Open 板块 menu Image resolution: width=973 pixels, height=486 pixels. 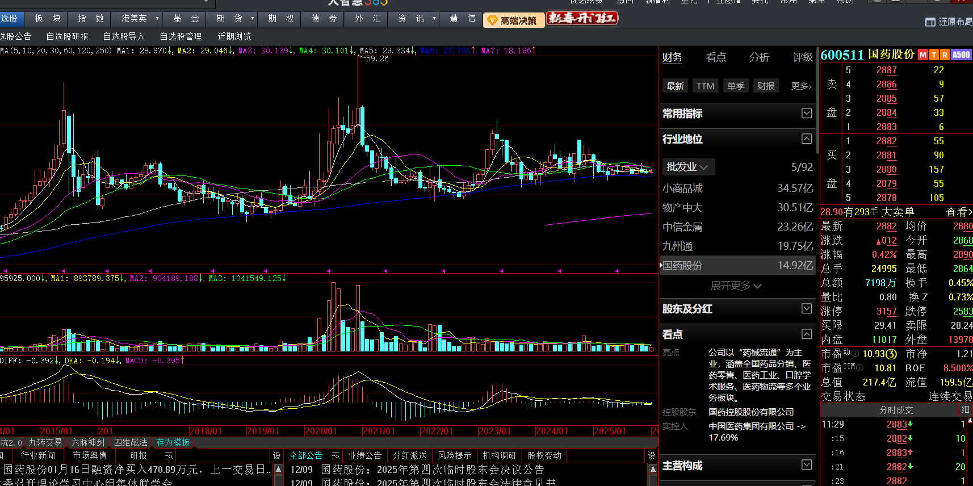(x=48, y=19)
